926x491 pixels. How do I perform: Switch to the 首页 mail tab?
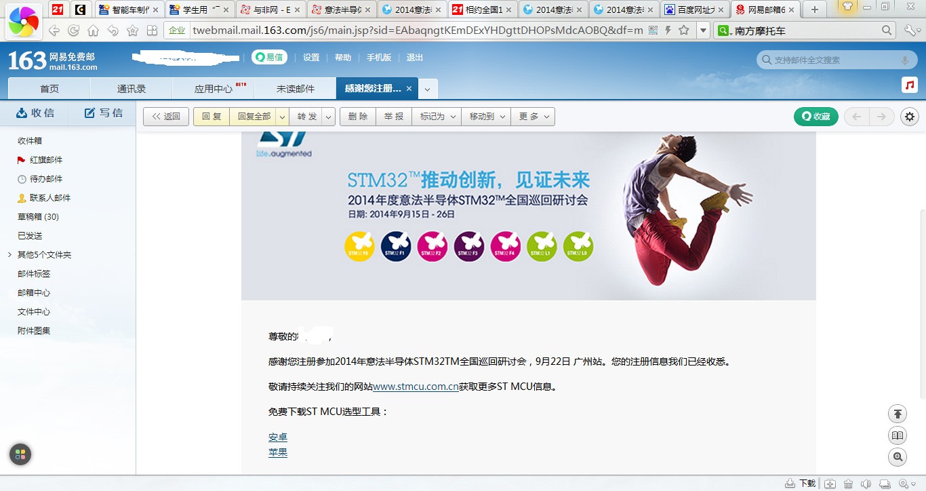pyautogui.click(x=49, y=89)
